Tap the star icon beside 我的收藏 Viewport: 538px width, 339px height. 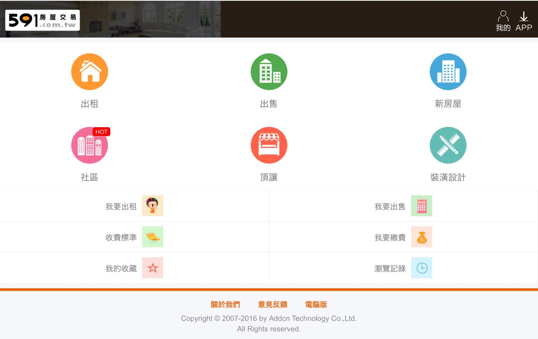pyautogui.click(x=153, y=268)
